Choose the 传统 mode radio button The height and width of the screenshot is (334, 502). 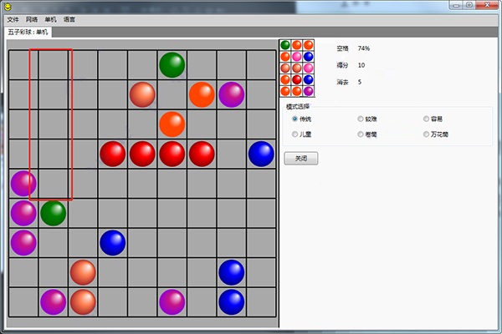pyautogui.click(x=295, y=119)
